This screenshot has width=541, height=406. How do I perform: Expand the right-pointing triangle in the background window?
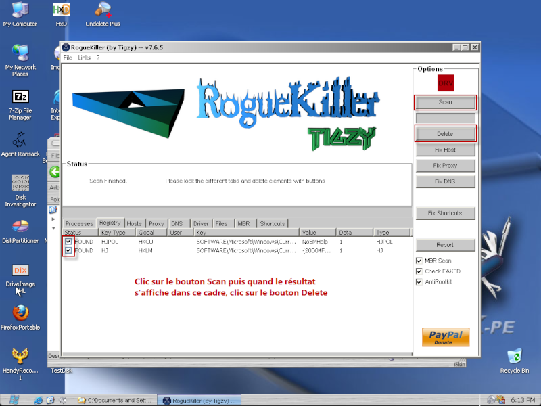pos(53,219)
